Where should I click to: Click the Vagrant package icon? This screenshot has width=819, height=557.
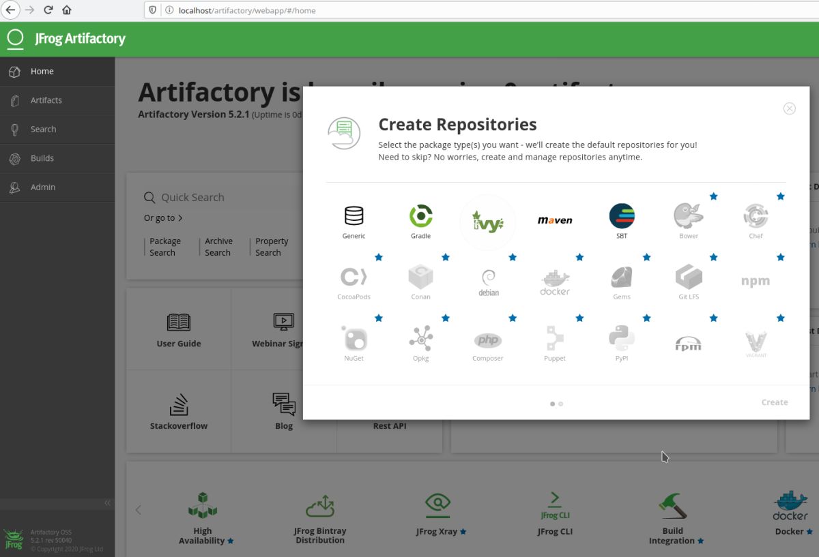tap(756, 344)
